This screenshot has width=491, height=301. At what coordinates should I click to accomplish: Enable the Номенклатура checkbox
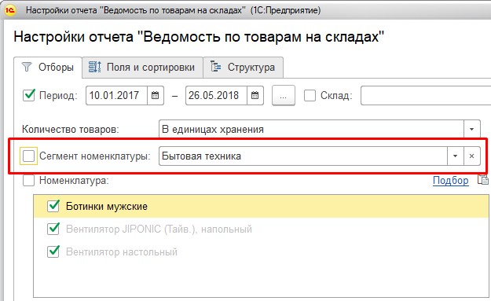pos(28,181)
